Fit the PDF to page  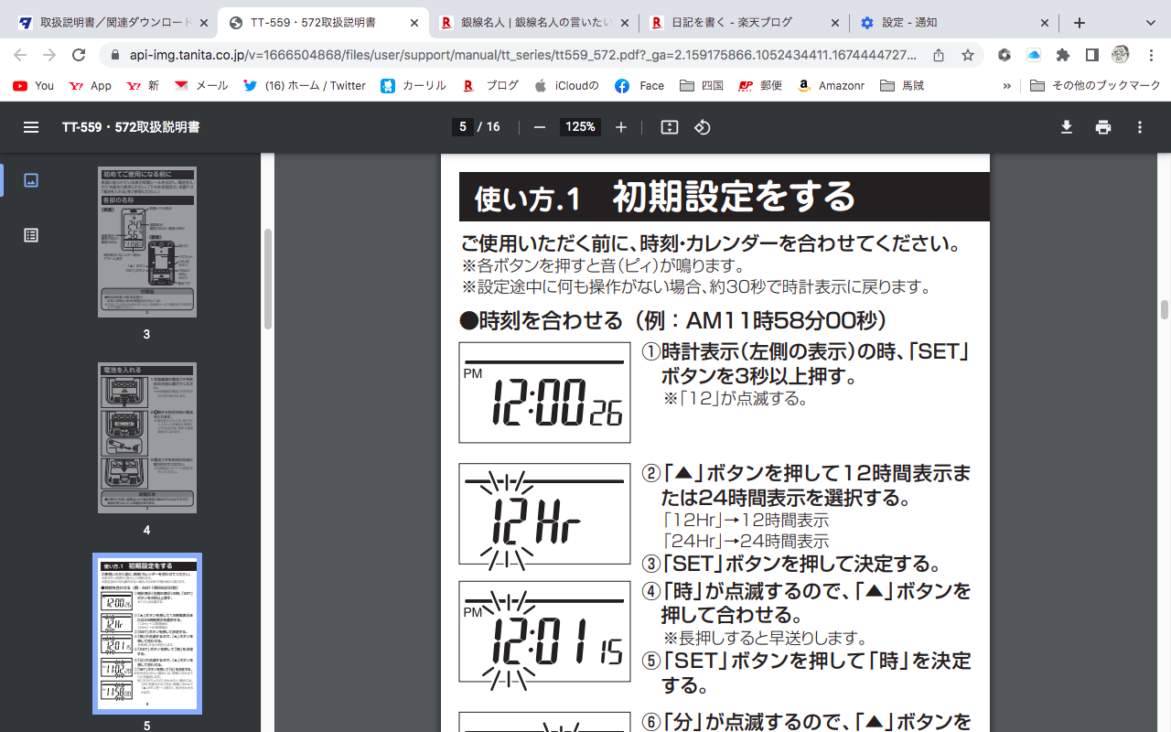(670, 127)
